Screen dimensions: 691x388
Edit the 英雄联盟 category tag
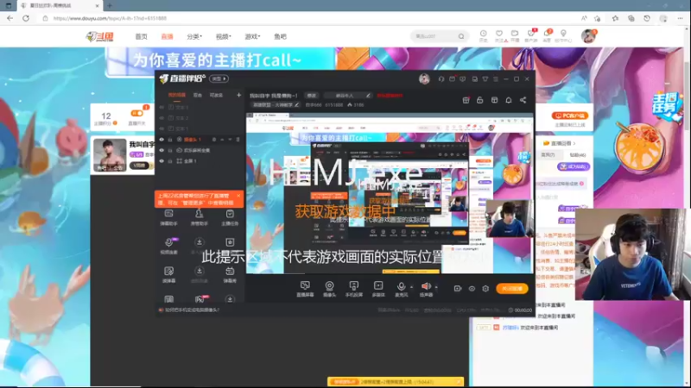[x=276, y=105]
